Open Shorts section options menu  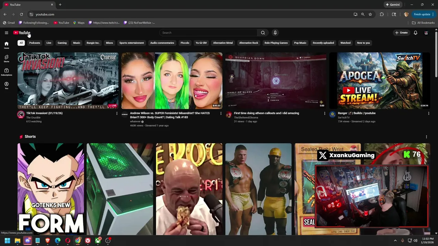point(426,137)
